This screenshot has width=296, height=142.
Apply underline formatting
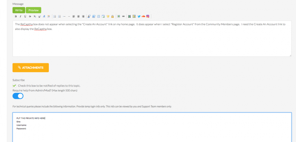tap(25, 16)
